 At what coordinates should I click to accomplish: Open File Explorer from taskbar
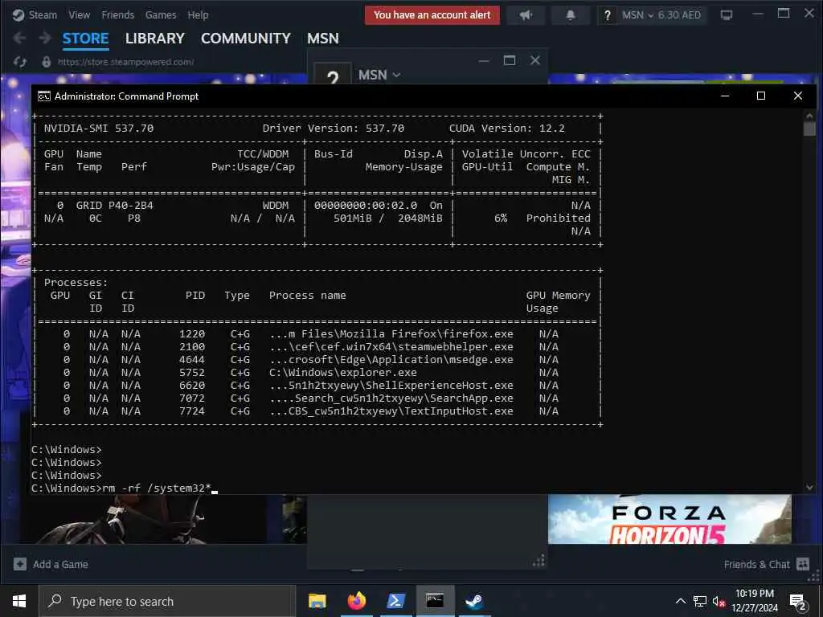[317, 601]
